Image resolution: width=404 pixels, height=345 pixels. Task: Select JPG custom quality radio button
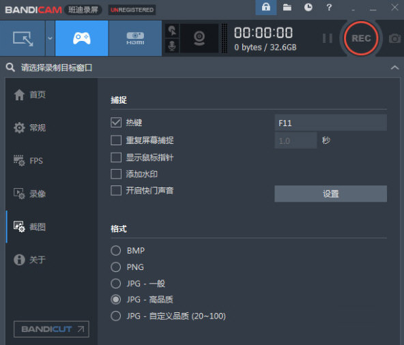(x=116, y=316)
